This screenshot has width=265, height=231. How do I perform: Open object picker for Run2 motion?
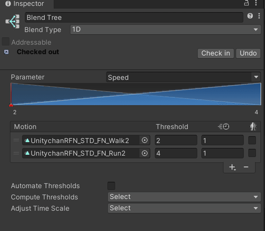pyautogui.click(x=144, y=153)
